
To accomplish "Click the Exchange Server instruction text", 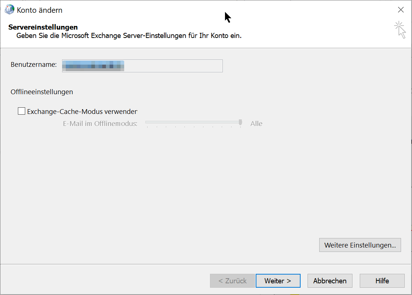I will point(129,36).
